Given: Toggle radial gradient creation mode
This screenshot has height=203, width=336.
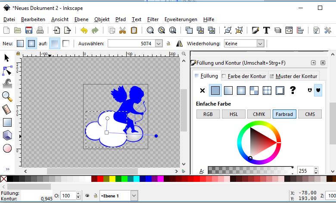Looking at the screenshot, I should [31, 44].
